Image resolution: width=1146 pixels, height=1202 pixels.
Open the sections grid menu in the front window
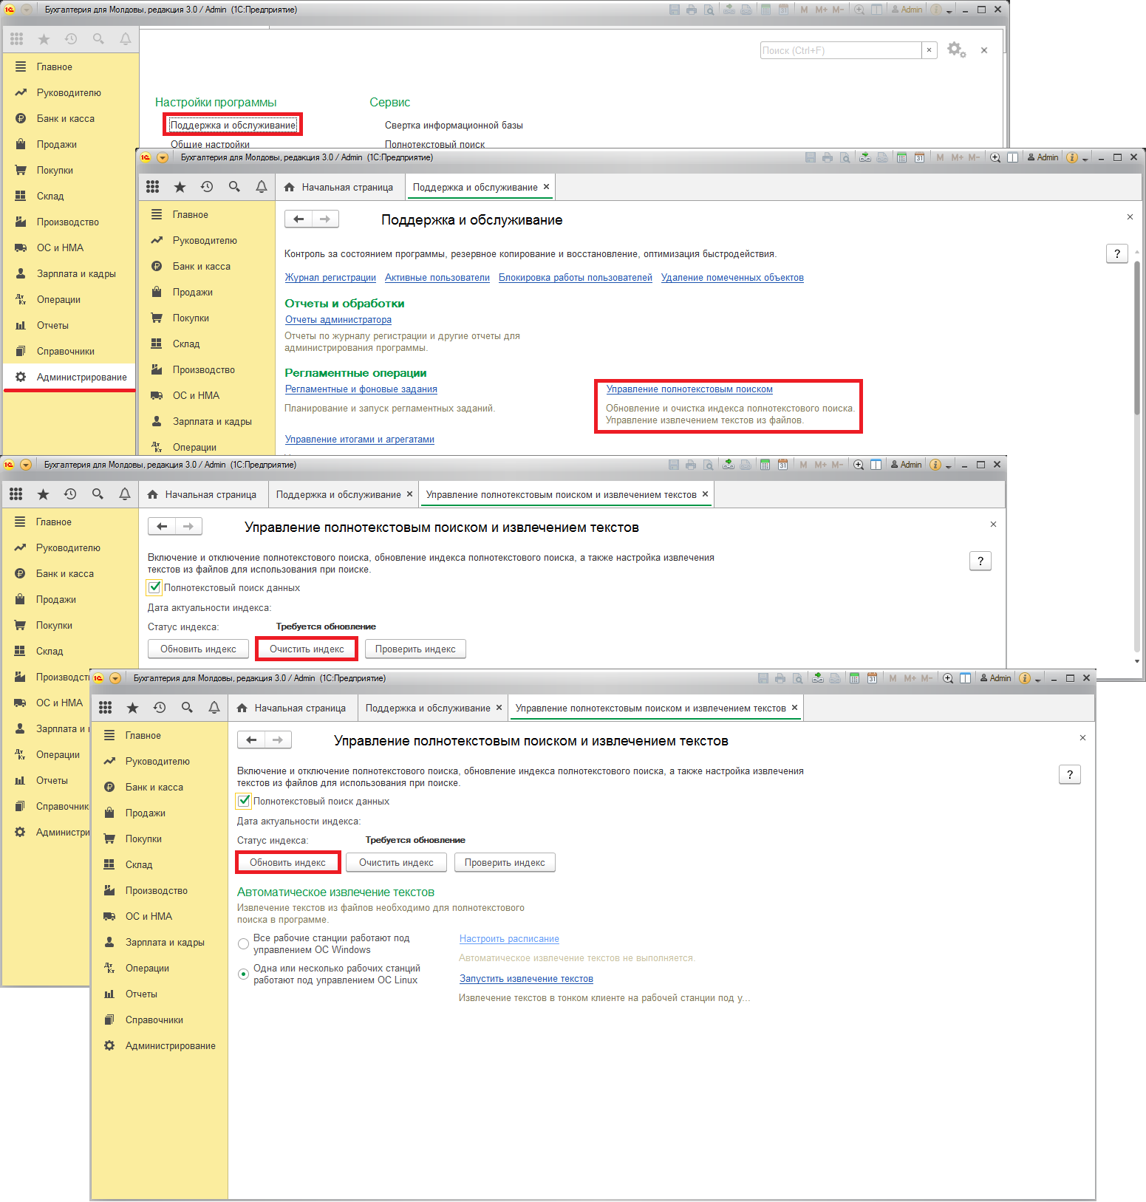[105, 708]
